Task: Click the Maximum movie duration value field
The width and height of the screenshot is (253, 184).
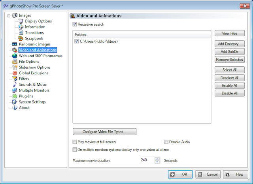Action: (x=147, y=160)
